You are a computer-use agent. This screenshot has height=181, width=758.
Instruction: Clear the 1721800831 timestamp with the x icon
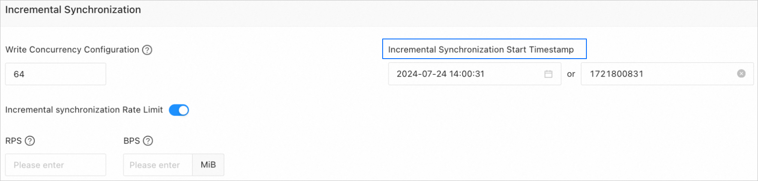click(741, 74)
